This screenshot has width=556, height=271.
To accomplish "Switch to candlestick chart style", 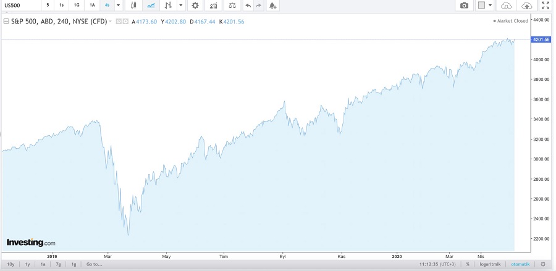I will tap(133, 6).
